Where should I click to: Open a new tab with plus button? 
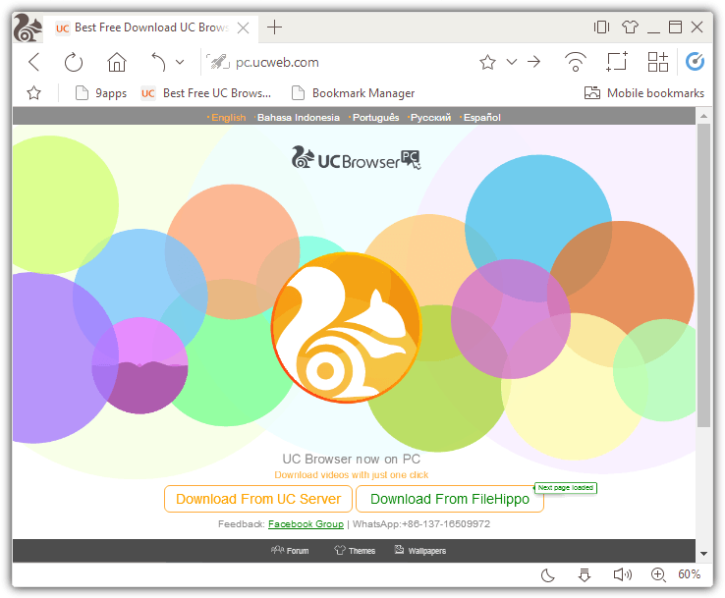[x=275, y=27]
